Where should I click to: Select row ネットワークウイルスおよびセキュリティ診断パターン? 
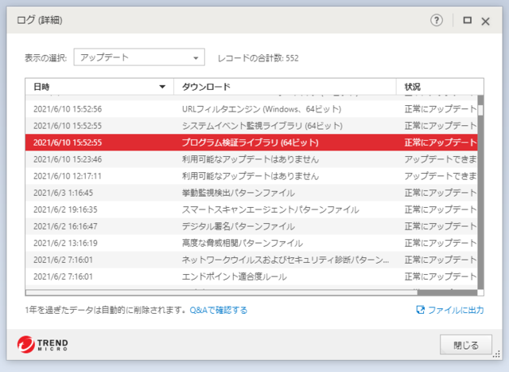click(251, 260)
